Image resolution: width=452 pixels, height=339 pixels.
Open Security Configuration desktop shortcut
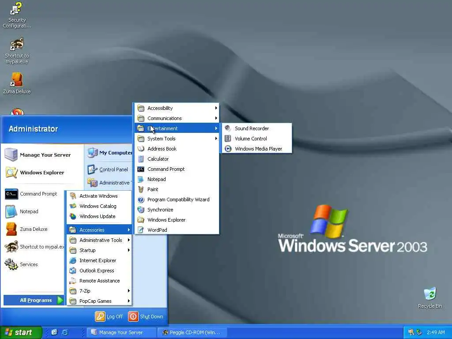pos(17,15)
